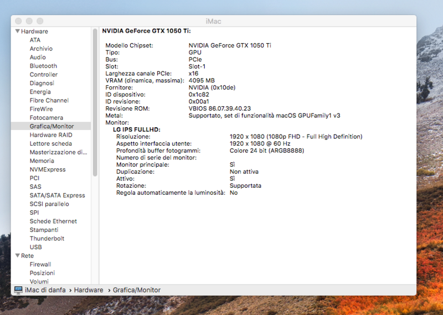Click the iMac computer icon in path bar
This screenshot has height=315, width=443.
[x=18, y=290]
